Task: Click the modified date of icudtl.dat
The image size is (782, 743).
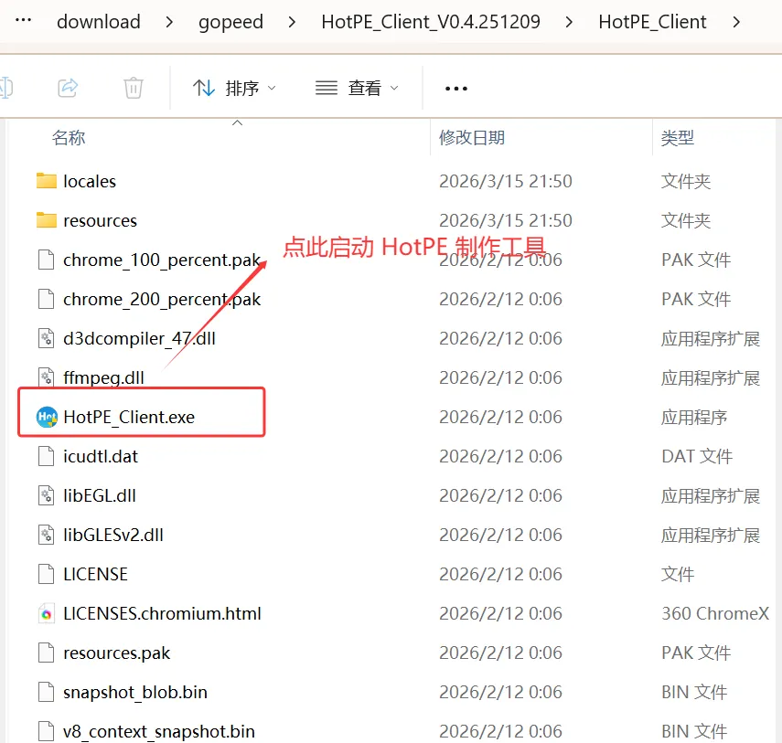Action: point(500,456)
